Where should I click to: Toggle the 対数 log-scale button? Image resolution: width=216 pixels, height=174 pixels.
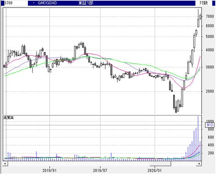point(203,3)
